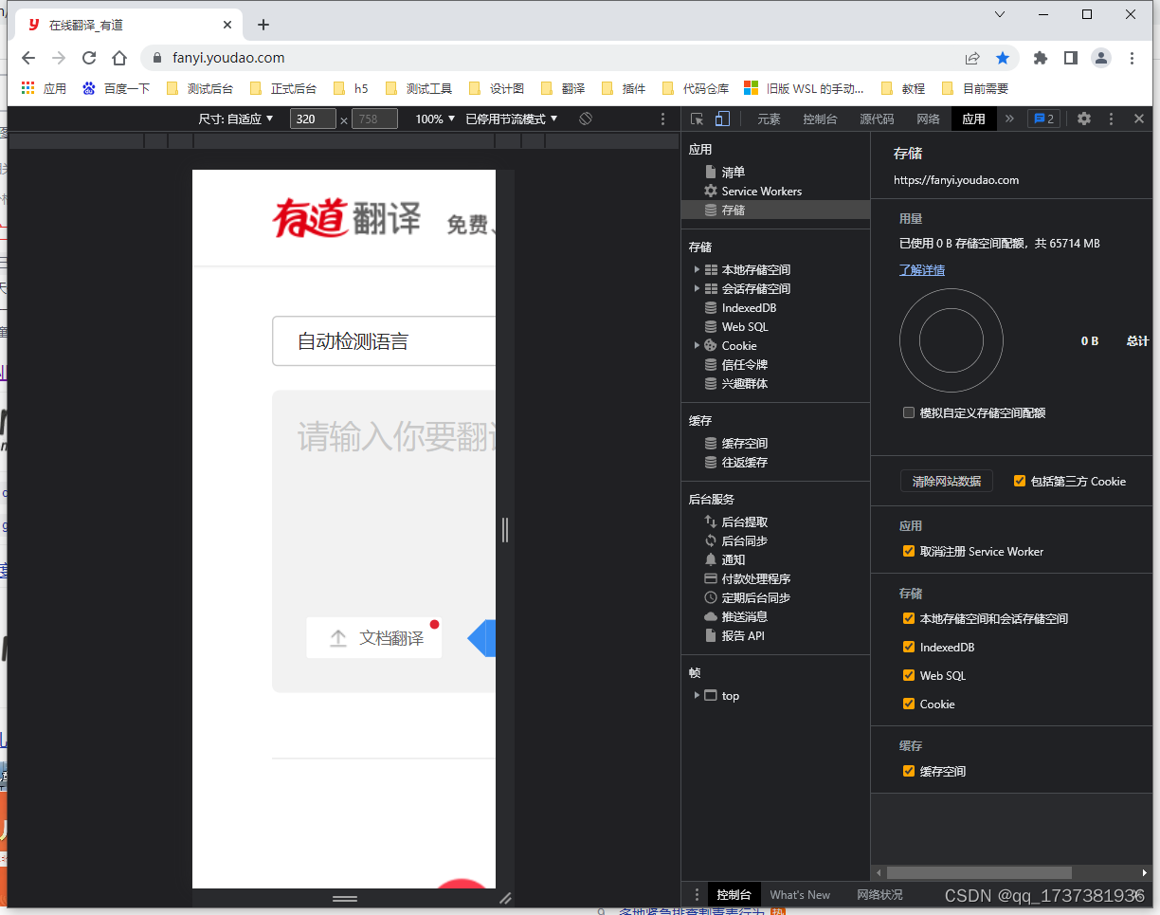Screen dimensions: 1160x915
Task: Enable 模拟自定义存储空间配额 checkbox
Action: (907, 412)
